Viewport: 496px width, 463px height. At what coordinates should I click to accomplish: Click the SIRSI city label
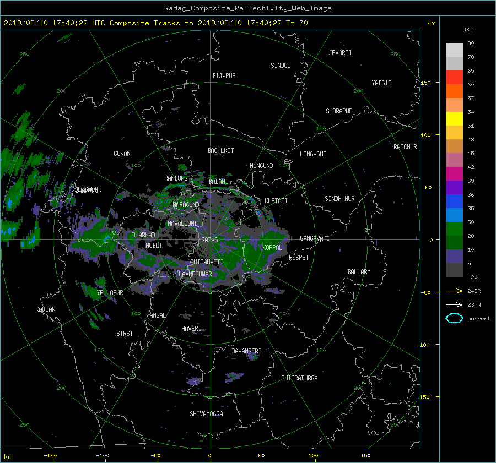click(x=125, y=334)
